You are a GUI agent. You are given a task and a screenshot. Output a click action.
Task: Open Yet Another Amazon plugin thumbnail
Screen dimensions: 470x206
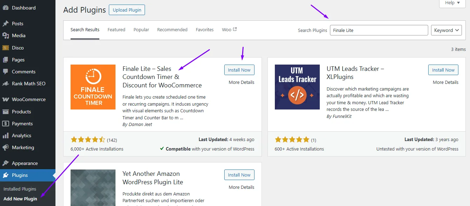[x=93, y=188]
